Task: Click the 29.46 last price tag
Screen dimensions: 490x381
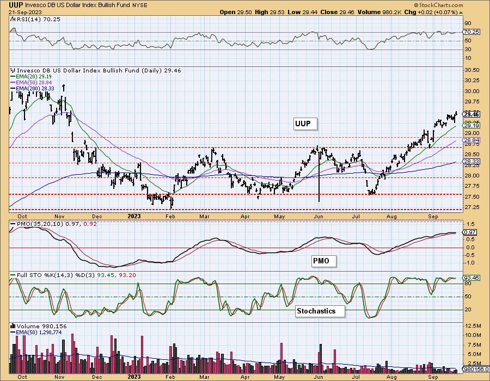Action: click(472, 114)
